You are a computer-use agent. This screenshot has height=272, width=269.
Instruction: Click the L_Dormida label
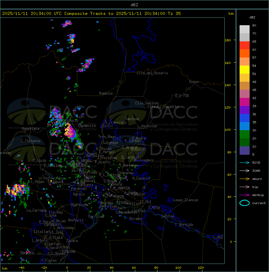click(184, 225)
